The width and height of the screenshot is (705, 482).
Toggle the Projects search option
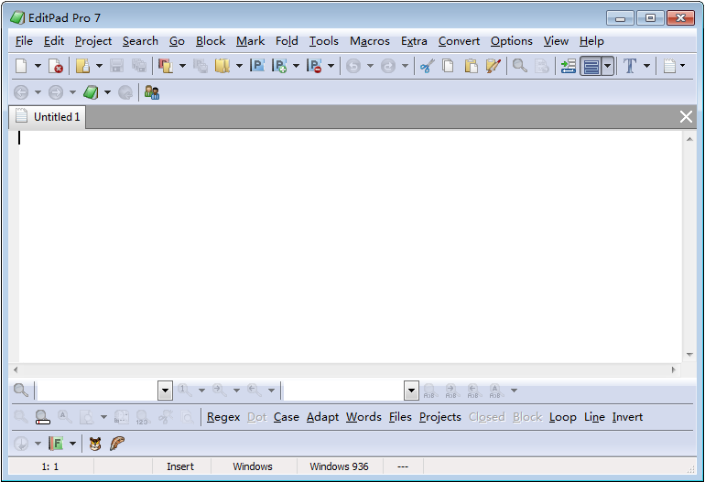point(439,417)
